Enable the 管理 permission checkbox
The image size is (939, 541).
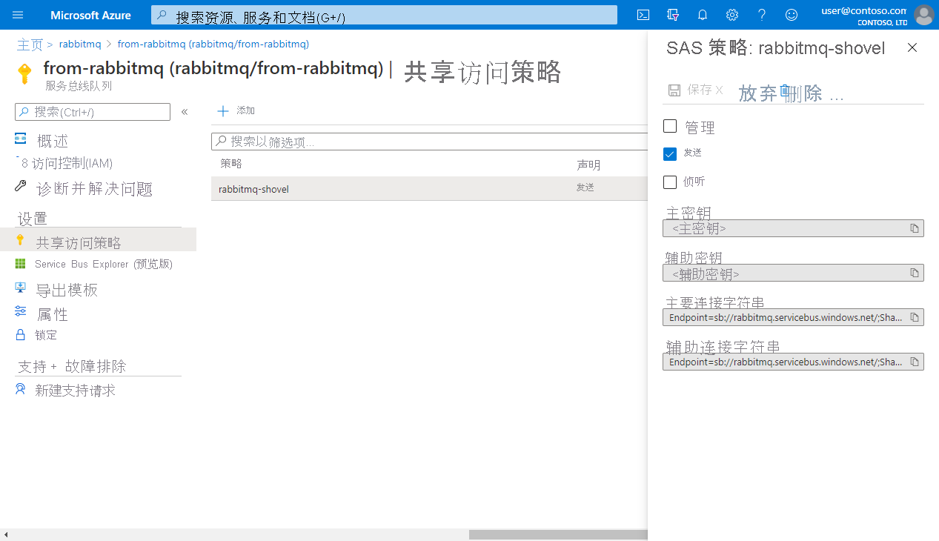[x=670, y=126]
